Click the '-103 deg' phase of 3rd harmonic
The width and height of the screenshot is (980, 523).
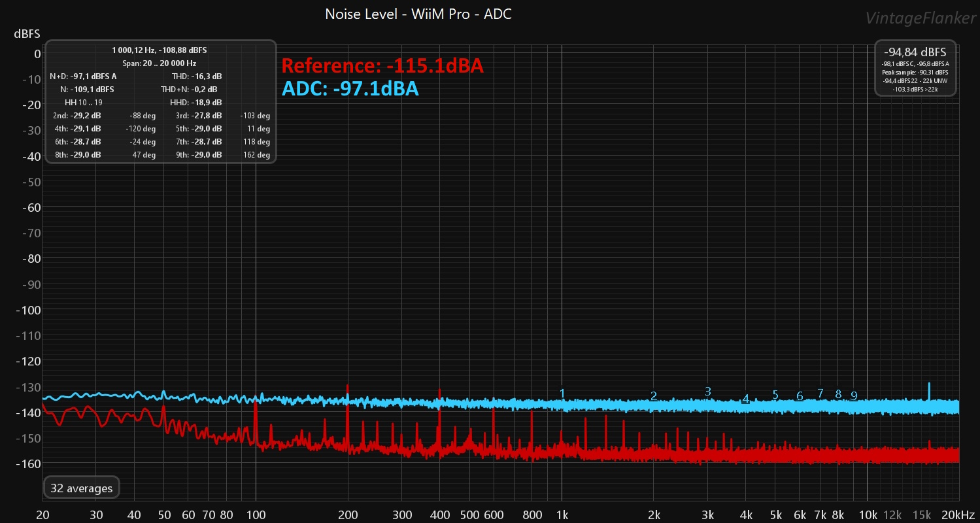[255, 116]
